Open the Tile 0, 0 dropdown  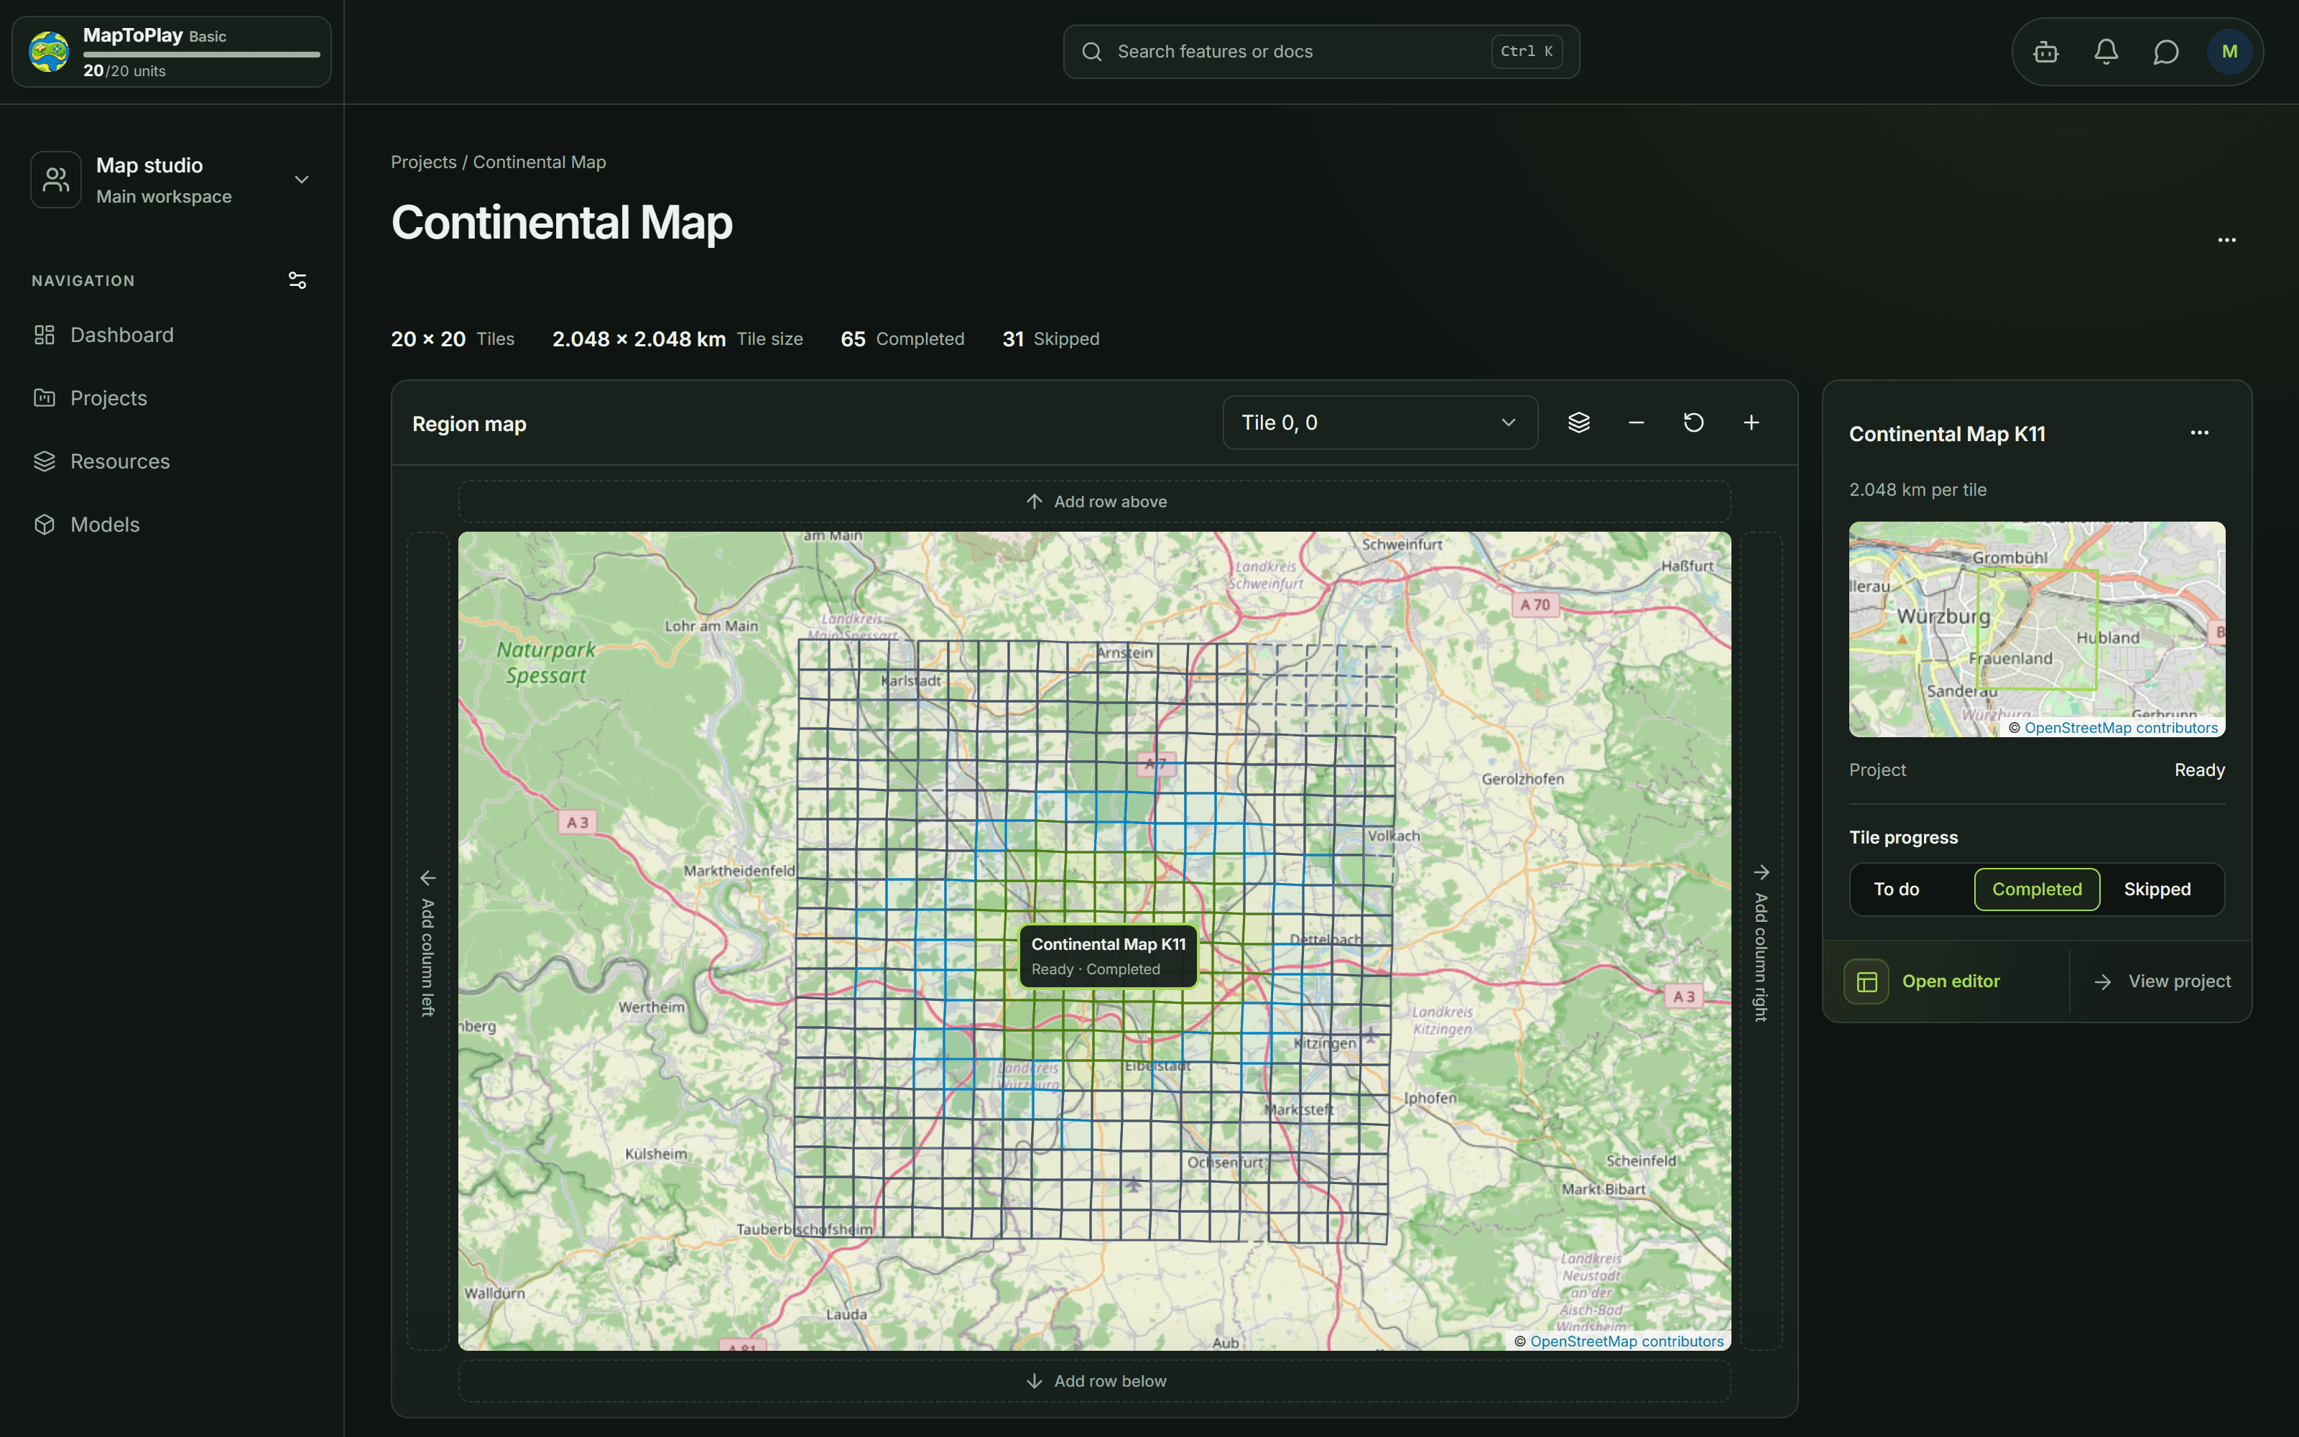[1379, 423]
